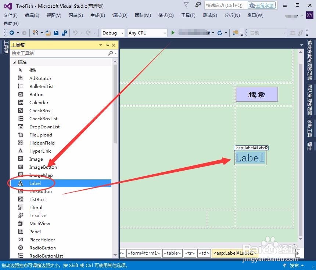Select the Label2 control on design surface
This screenshot has height=270, width=316.
click(250, 158)
